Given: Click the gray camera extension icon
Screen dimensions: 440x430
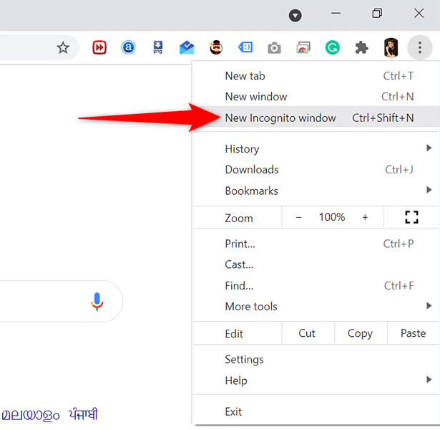Looking at the screenshot, I should (x=274, y=48).
